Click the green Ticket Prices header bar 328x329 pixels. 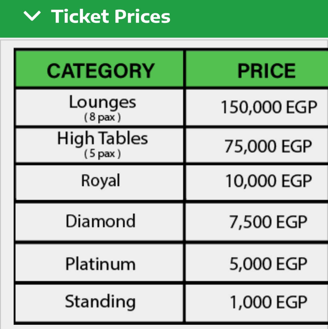(164, 19)
